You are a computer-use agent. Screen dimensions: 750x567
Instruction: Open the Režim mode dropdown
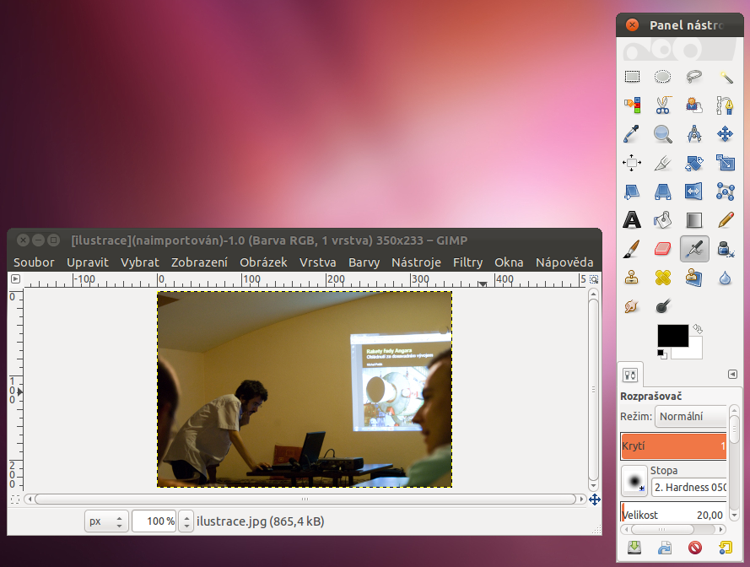690,417
